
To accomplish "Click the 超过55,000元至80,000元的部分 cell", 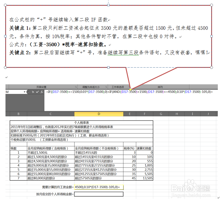I will 51,174.
